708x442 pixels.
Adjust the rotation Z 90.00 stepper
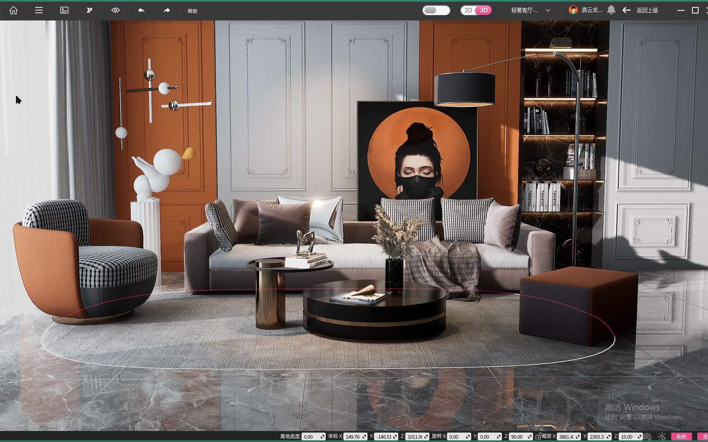(530, 437)
